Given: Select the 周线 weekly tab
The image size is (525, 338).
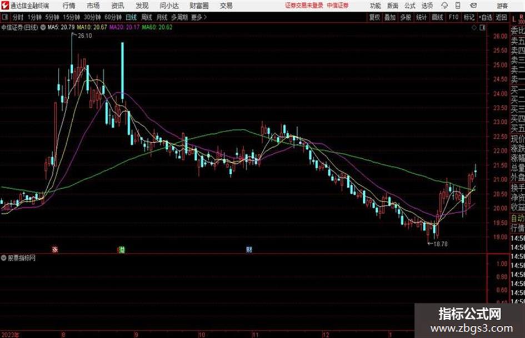Looking at the screenshot, I should (x=147, y=17).
